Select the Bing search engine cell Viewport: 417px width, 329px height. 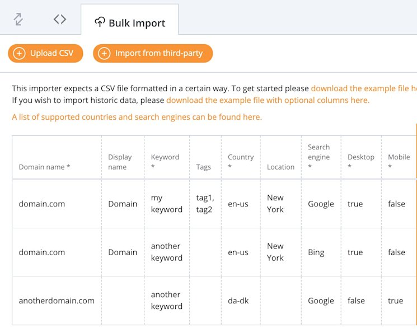[x=316, y=252]
